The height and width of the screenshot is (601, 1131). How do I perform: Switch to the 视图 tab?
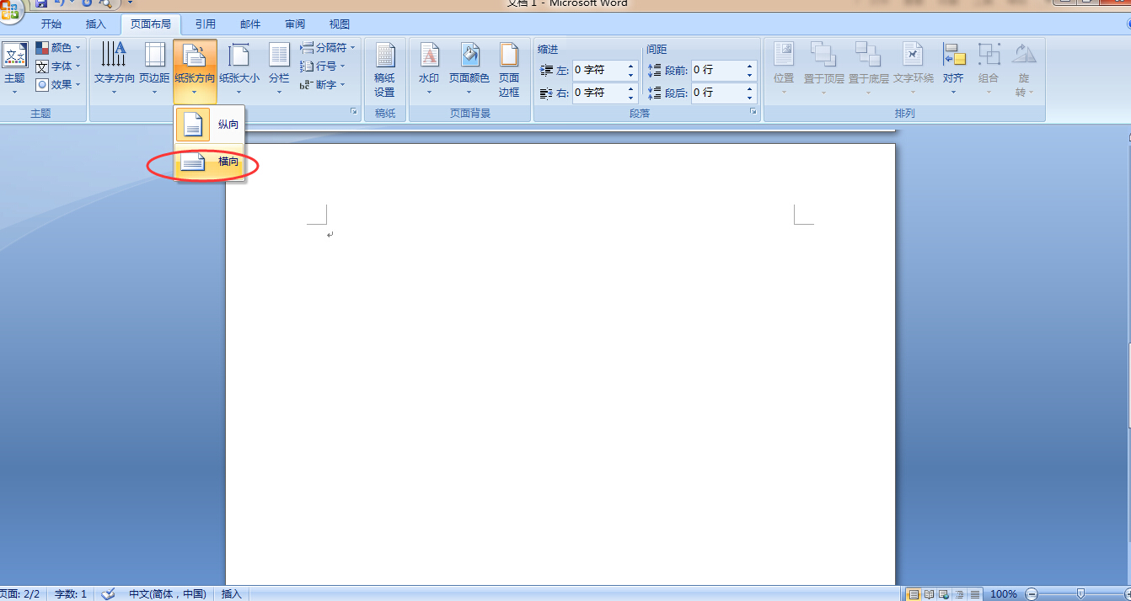pos(340,24)
